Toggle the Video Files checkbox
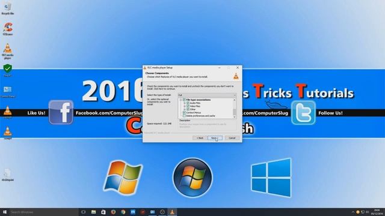The width and height of the screenshot is (385, 216). pyautogui.click(x=188, y=106)
